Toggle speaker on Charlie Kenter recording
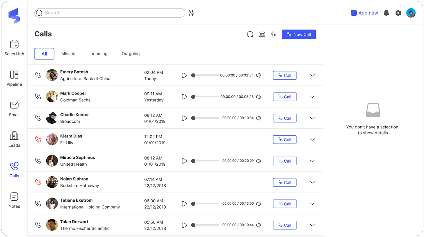This screenshot has height=237, width=424. (259, 118)
